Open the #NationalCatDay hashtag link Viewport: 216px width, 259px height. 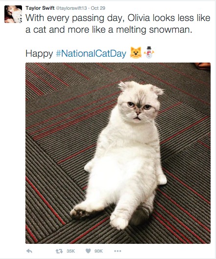pyautogui.click(x=91, y=54)
